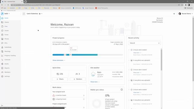Click the Add Members button
194x109 pixels.
pos(78,79)
